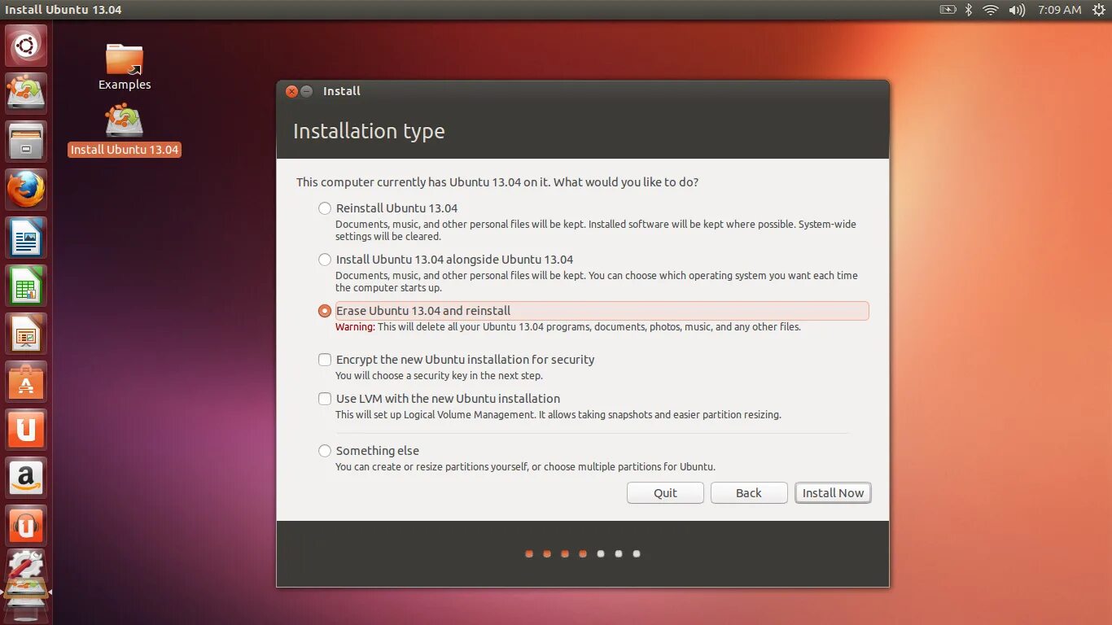Click the red Warning: label text
Screen dimensions: 1112x625
[355, 327]
